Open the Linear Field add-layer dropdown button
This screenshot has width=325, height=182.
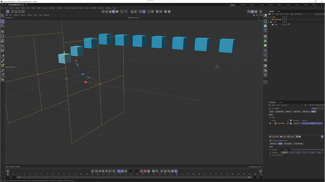pyautogui.click(x=274, y=137)
